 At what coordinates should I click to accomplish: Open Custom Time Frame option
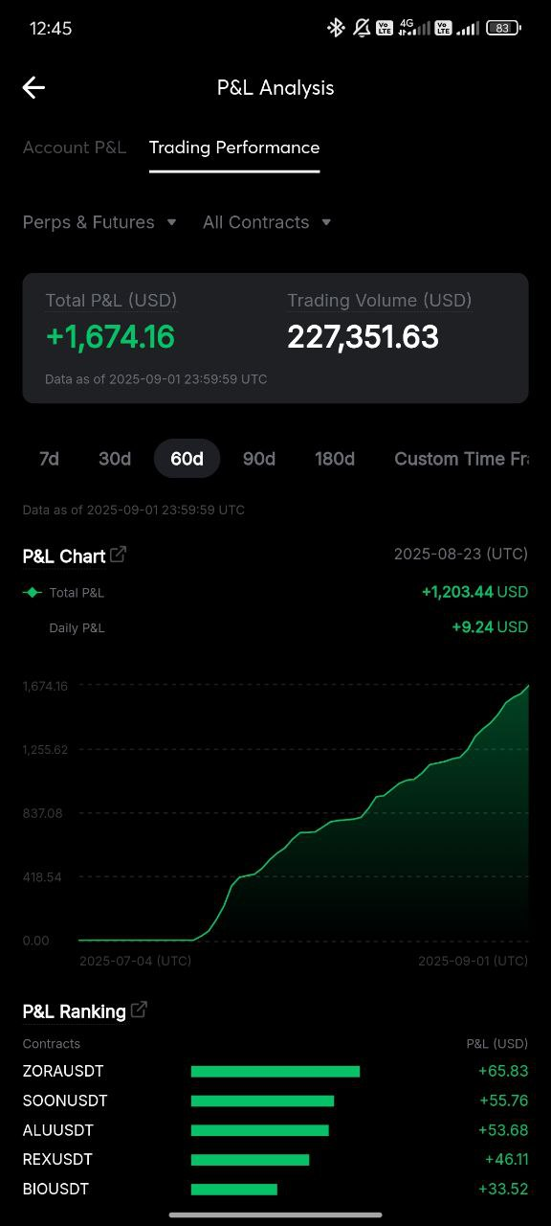[x=462, y=459]
